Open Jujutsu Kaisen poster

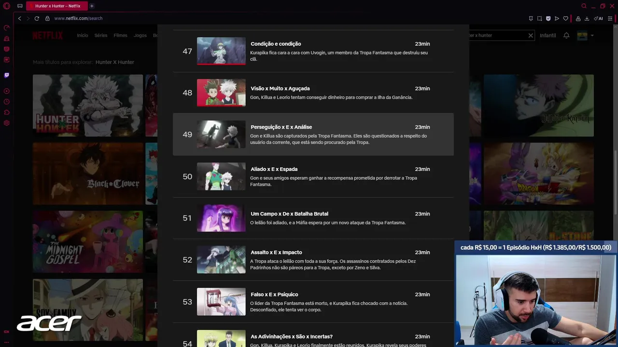(539, 105)
